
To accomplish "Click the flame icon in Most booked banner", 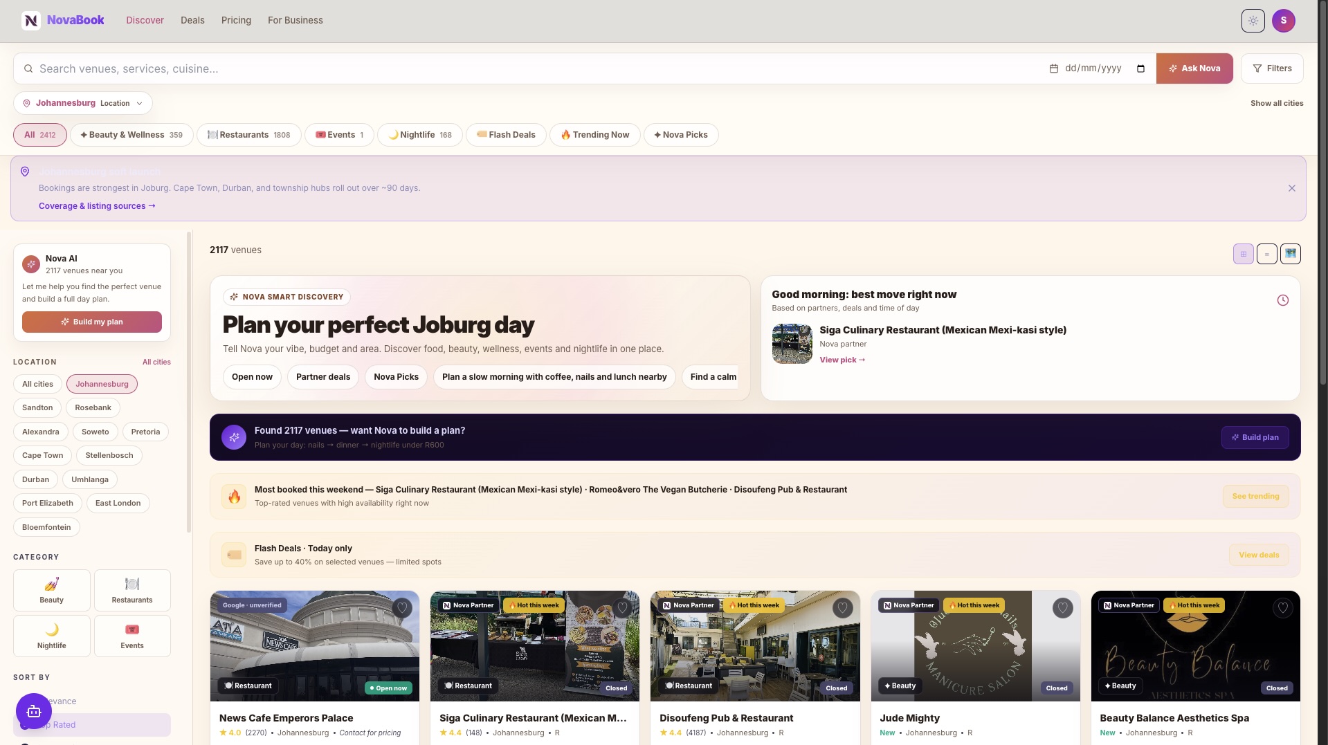I will pyautogui.click(x=234, y=497).
